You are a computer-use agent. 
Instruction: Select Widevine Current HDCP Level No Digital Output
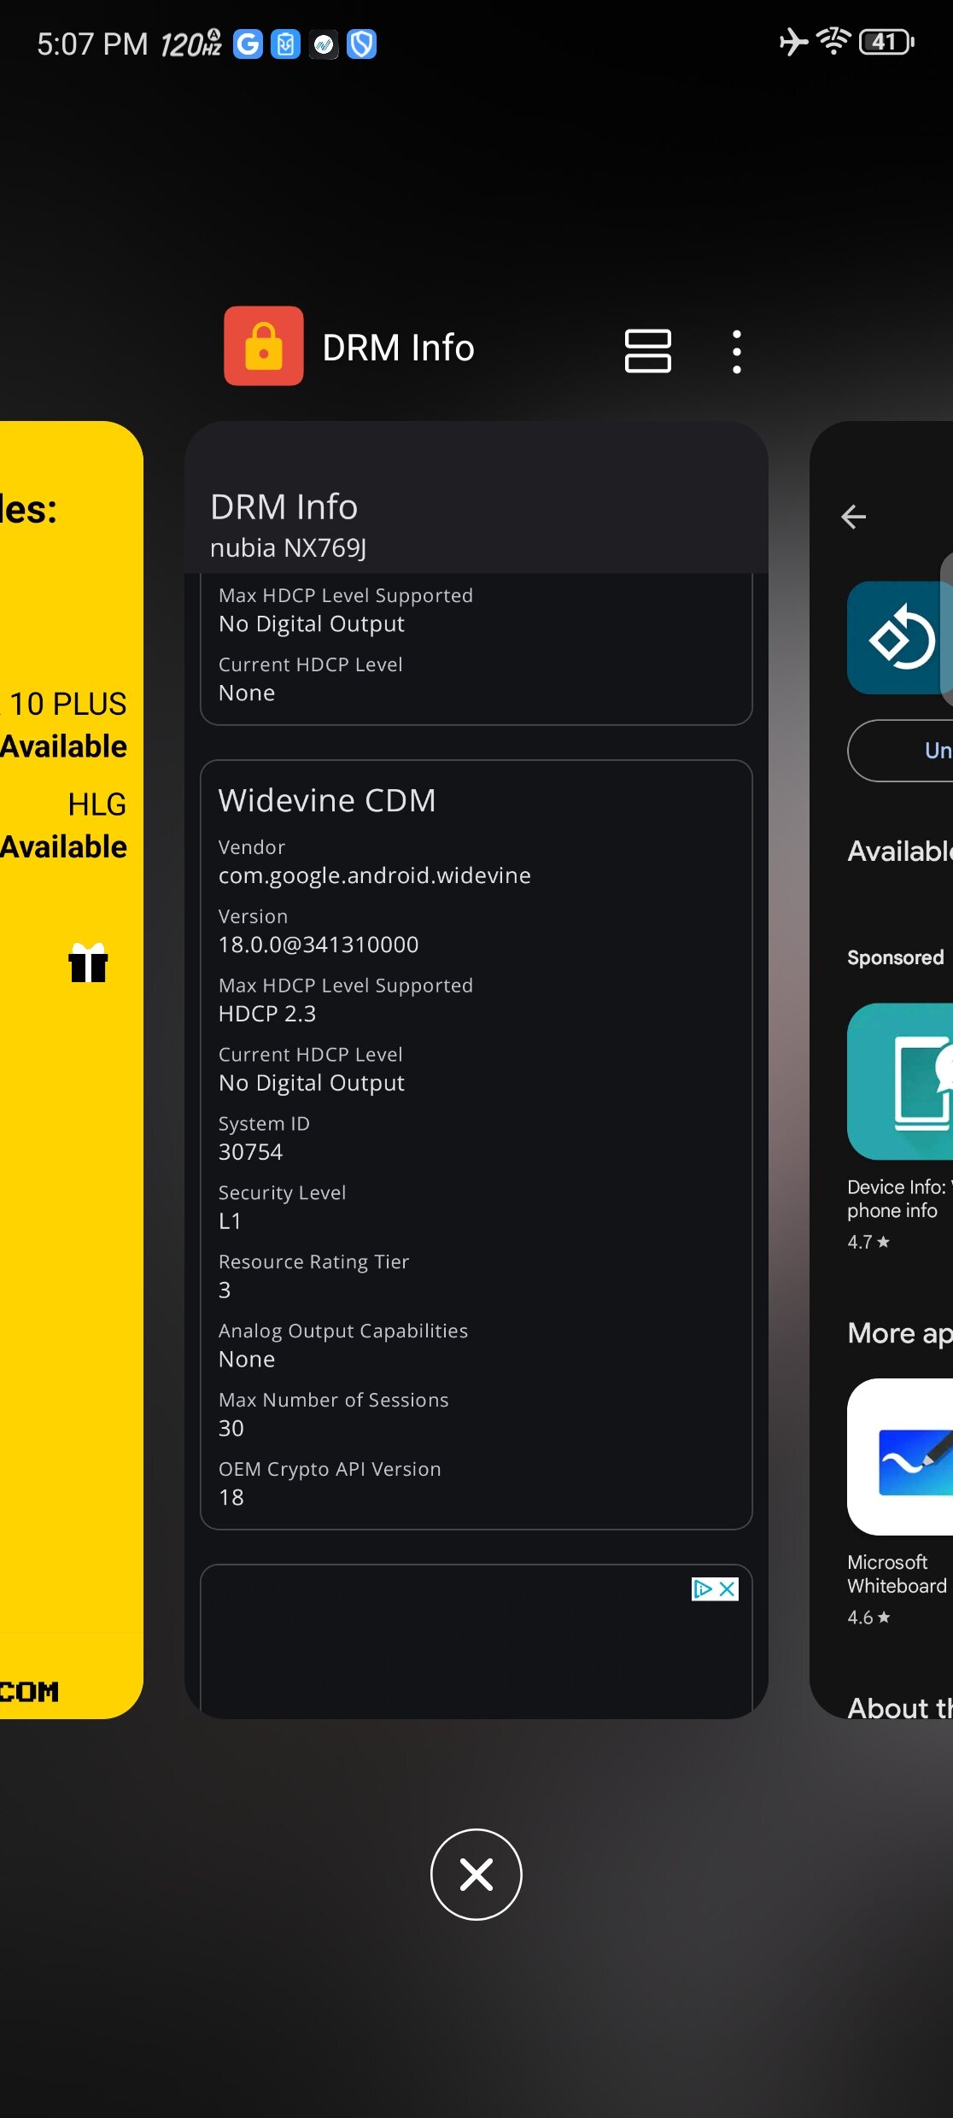tap(311, 1083)
